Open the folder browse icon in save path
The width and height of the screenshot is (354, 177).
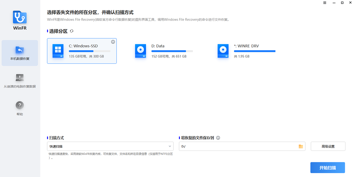click(301, 146)
